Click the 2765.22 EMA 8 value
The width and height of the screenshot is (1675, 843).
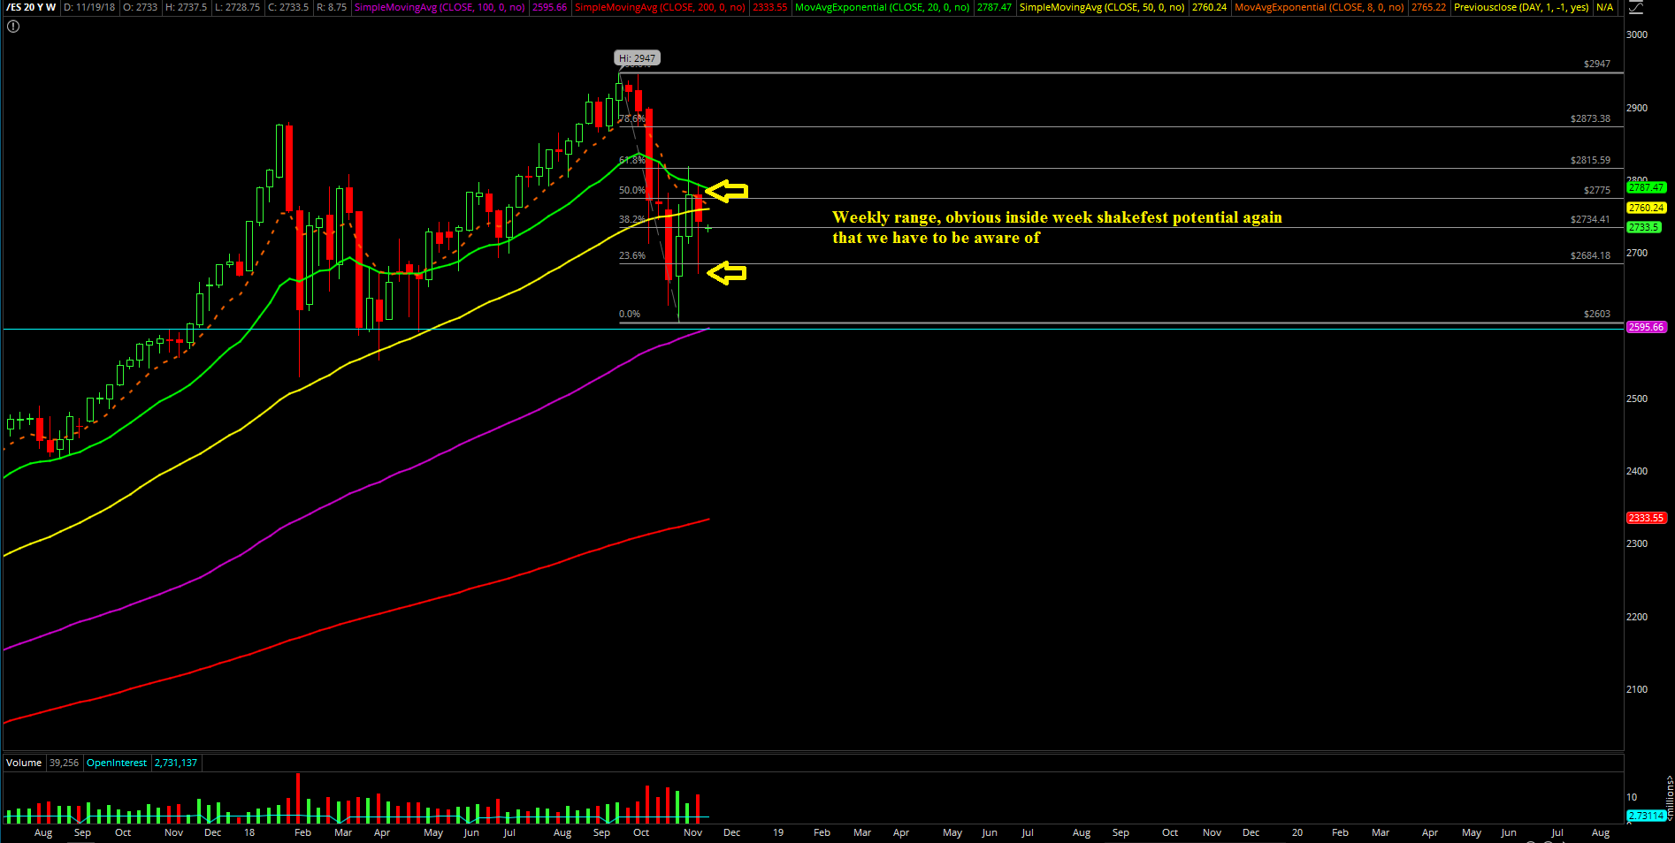click(x=1428, y=7)
